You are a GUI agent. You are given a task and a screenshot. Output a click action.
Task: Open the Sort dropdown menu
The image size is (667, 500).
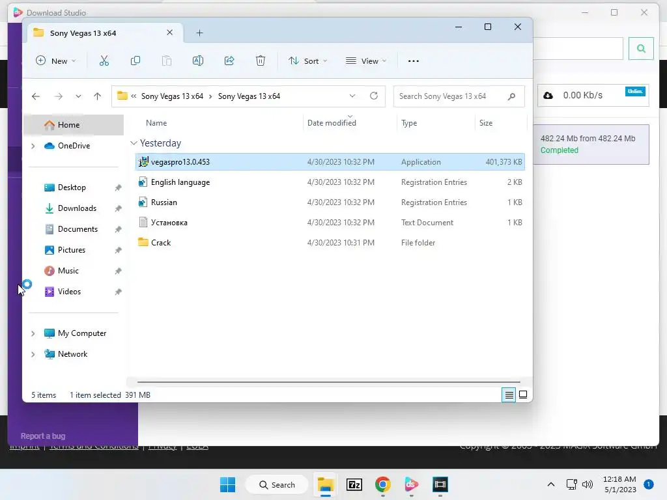(x=307, y=61)
